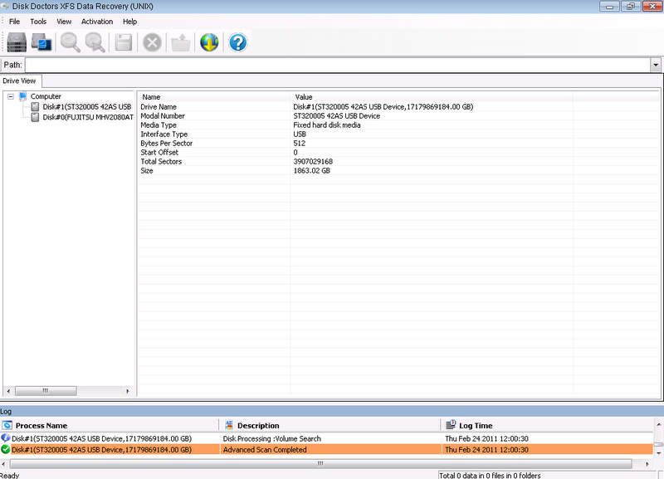Click the blue status icon on Volume Search row

tap(6, 438)
